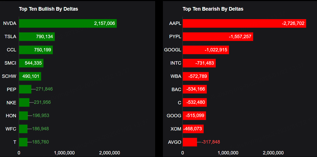Click the "Top Ten Bullish By Deltas" title
The width and height of the screenshot is (317, 157).
pos(48,9)
